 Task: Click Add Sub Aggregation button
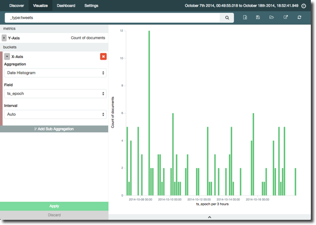coord(54,129)
